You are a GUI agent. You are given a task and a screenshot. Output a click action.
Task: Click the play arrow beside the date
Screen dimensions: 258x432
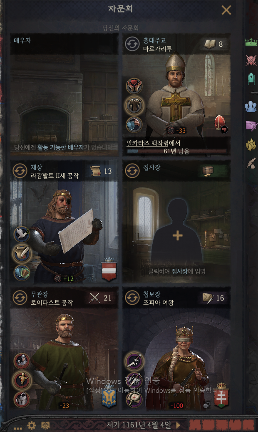tap(178, 425)
